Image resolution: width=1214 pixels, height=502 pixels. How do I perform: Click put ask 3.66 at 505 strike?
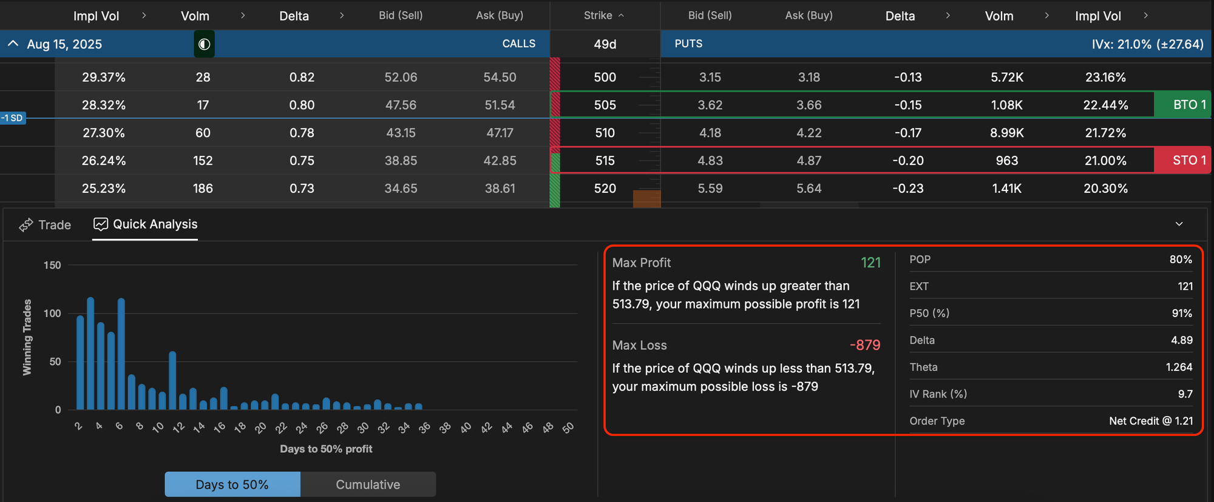coord(809,105)
